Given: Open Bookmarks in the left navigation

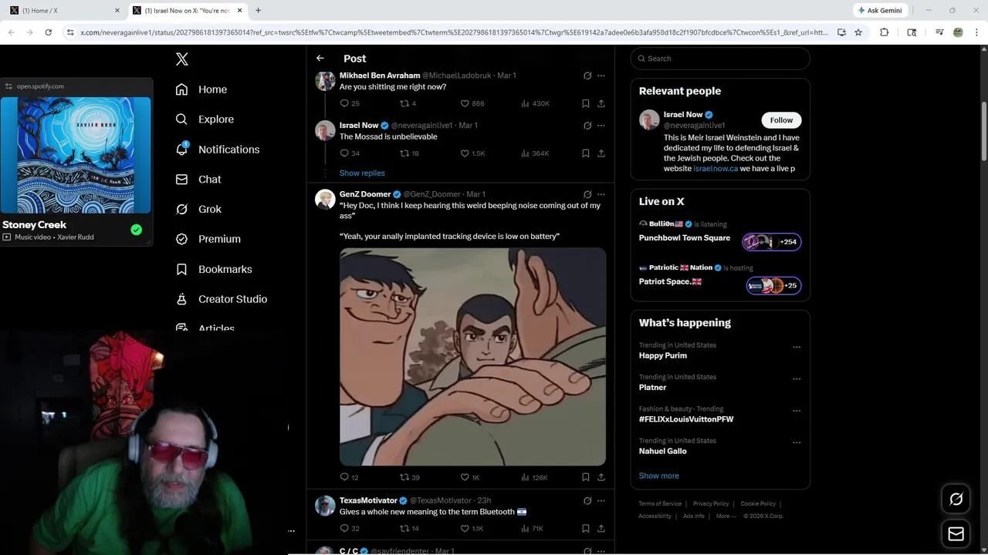Looking at the screenshot, I should [214, 269].
